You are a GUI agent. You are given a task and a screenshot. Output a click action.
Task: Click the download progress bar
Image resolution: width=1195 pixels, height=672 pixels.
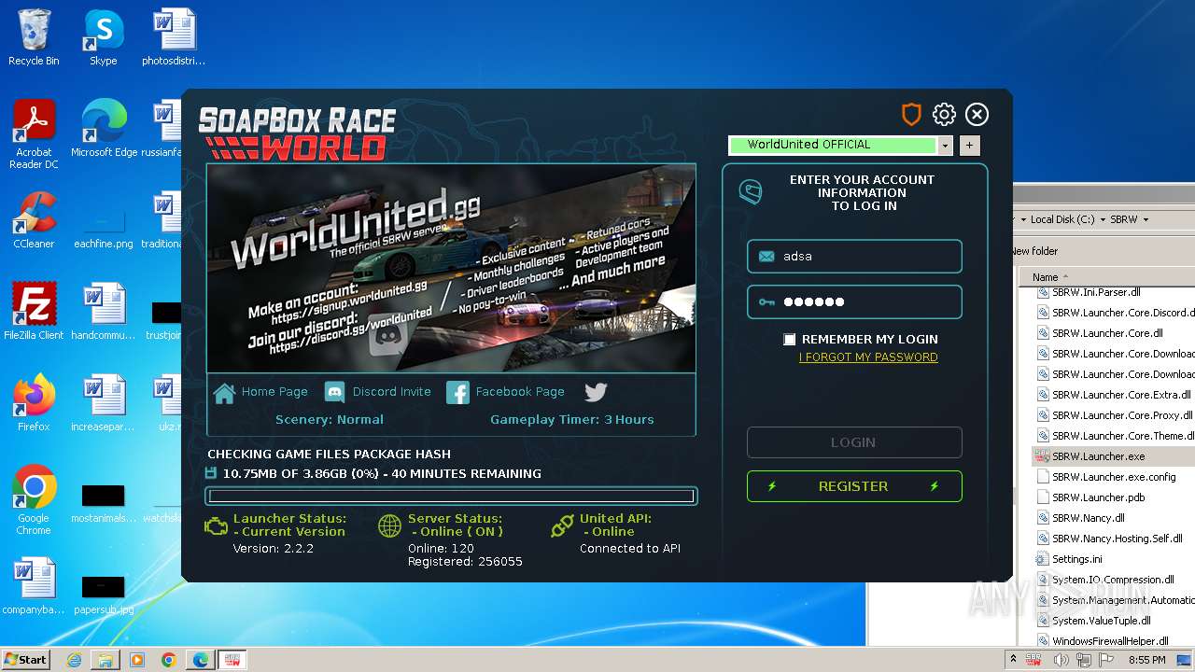pyautogui.click(x=452, y=497)
